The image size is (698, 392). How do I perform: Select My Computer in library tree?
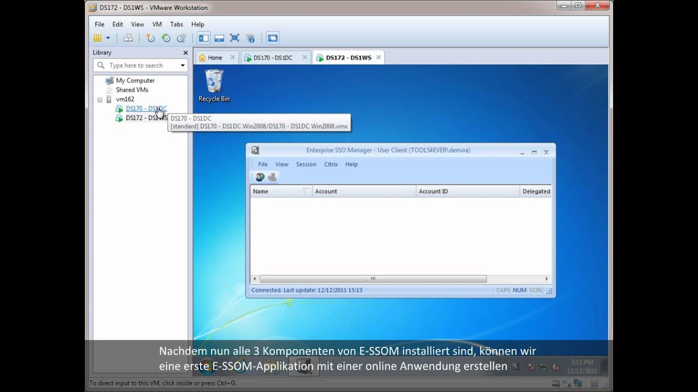click(x=135, y=81)
